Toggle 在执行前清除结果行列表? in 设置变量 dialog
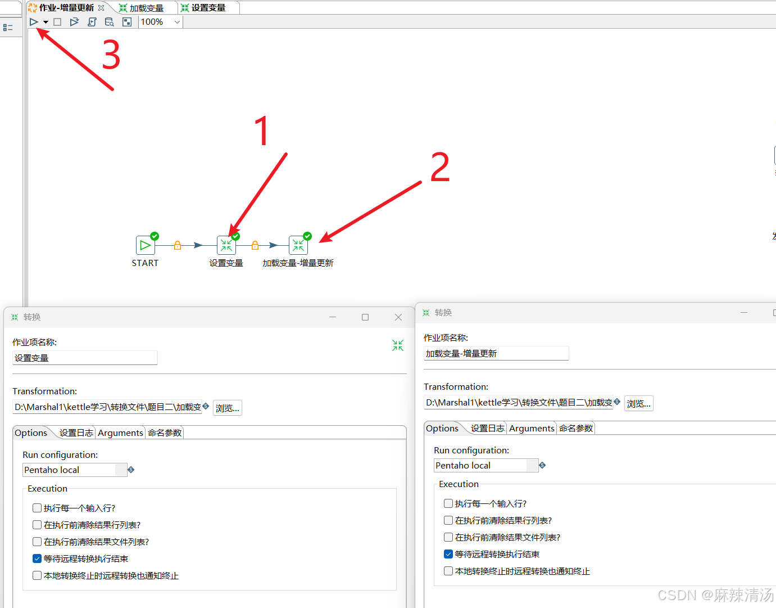This screenshot has width=776, height=608. (37, 525)
